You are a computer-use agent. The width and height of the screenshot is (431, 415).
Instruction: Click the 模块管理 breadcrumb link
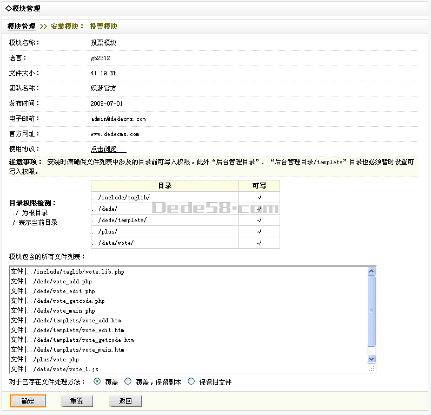(21, 27)
